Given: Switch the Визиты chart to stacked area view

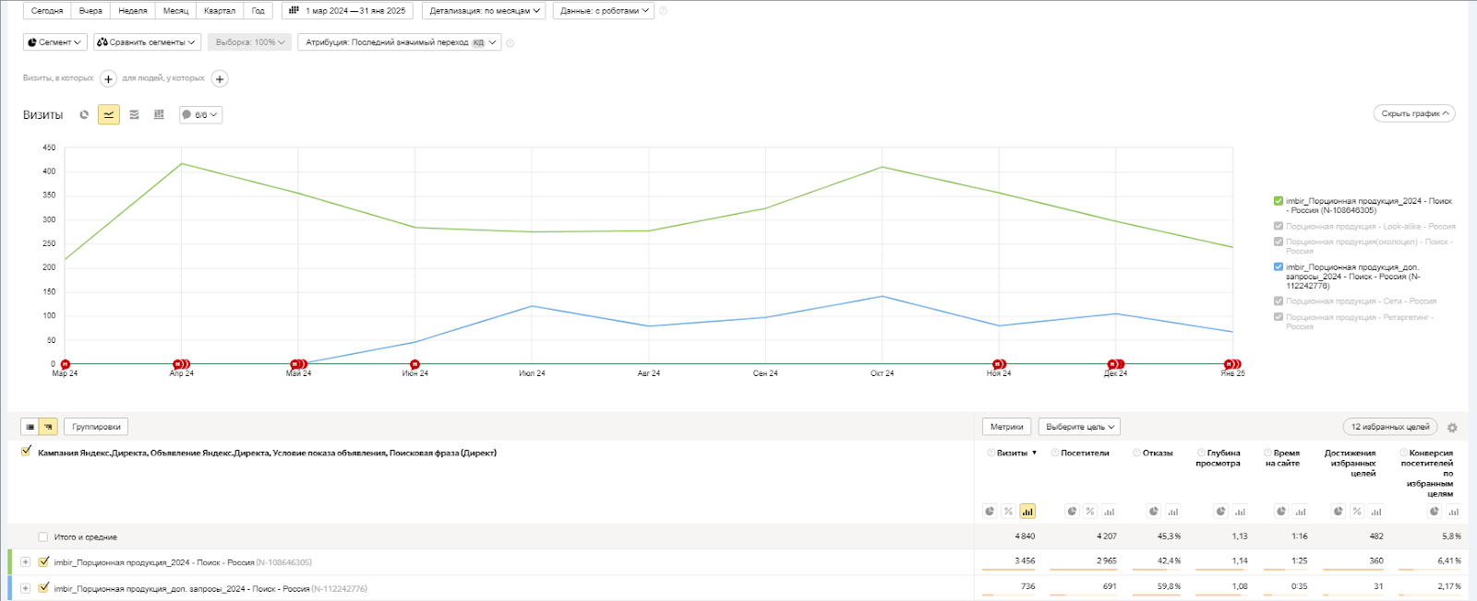Looking at the screenshot, I should click(134, 115).
